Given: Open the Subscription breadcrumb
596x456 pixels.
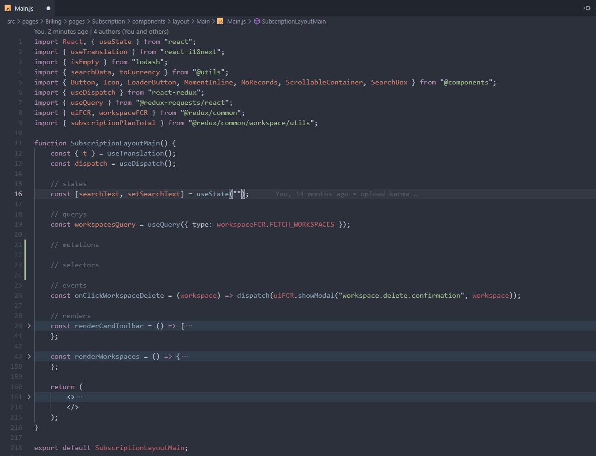Looking at the screenshot, I should pos(108,21).
